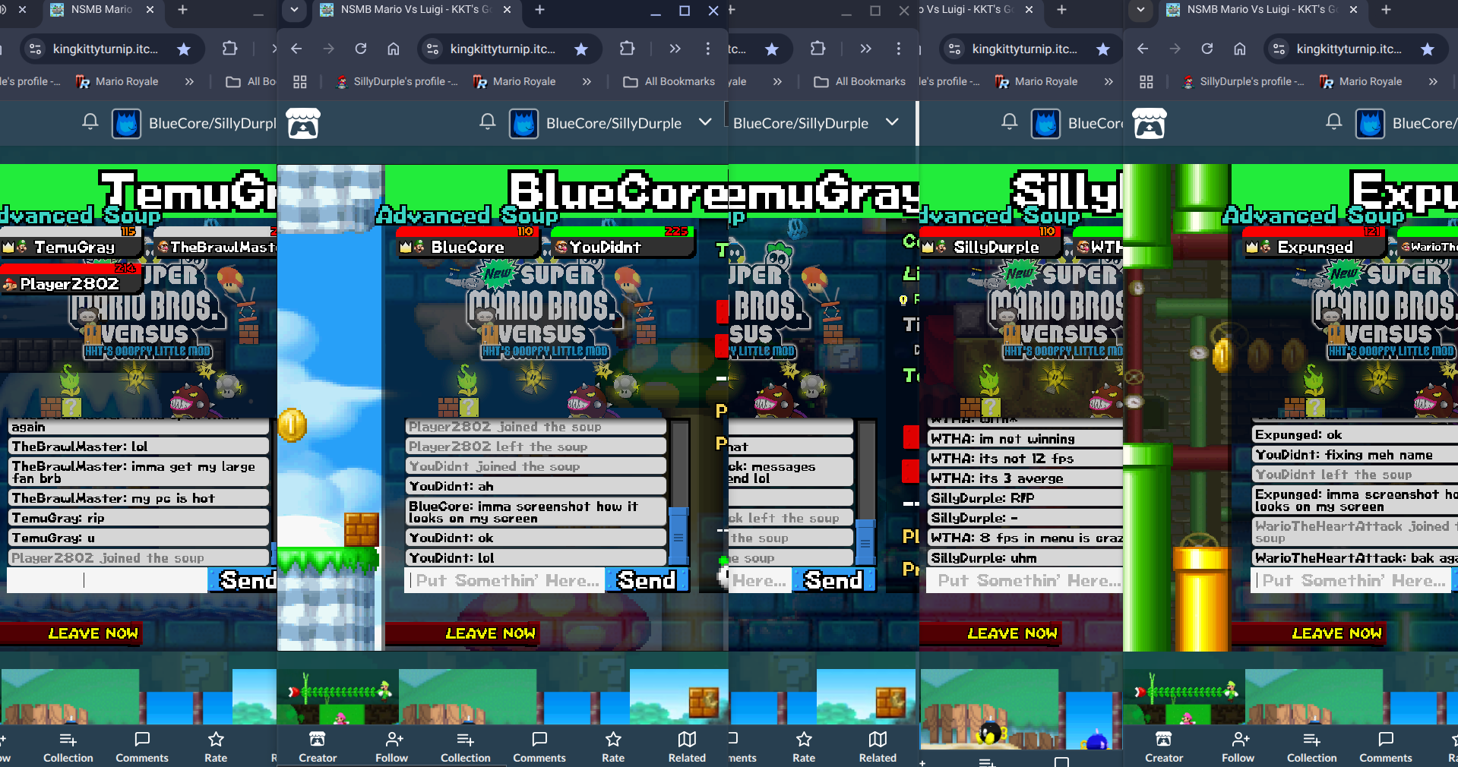This screenshot has width=1458, height=767.
Task: Go to home page in the Expunged window
Action: (1240, 49)
